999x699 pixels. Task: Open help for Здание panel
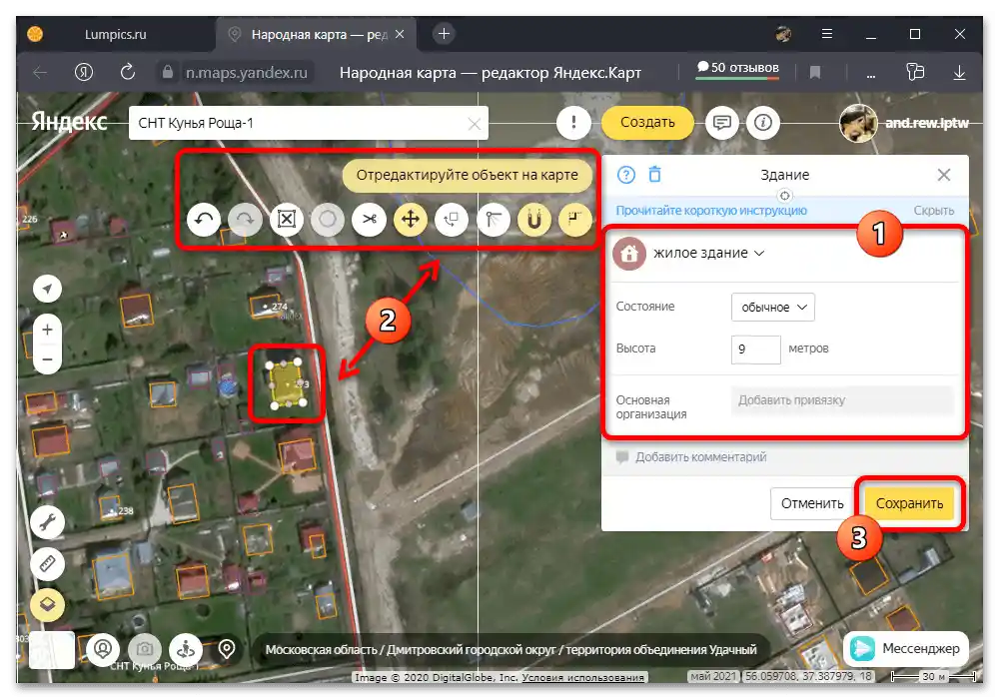[x=626, y=175]
